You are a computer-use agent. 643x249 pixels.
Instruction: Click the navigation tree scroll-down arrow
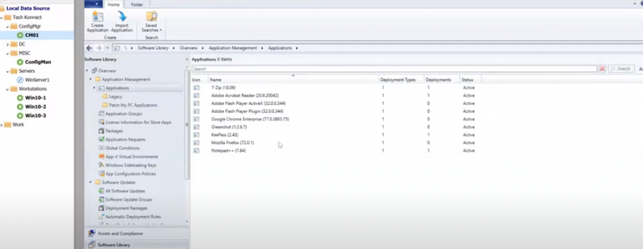187,222
